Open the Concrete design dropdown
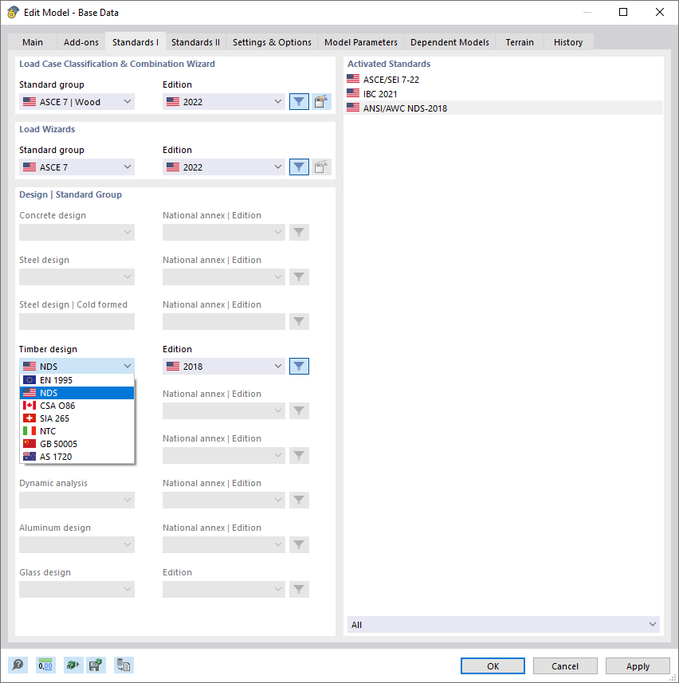Image resolution: width=679 pixels, height=683 pixels. pos(77,232)
